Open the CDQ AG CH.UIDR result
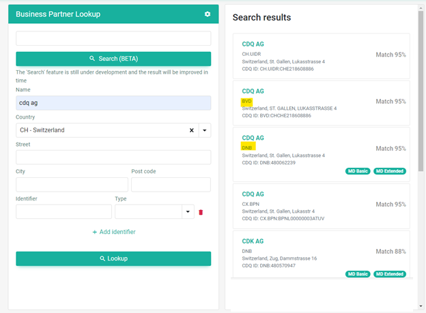 (322, 56)
